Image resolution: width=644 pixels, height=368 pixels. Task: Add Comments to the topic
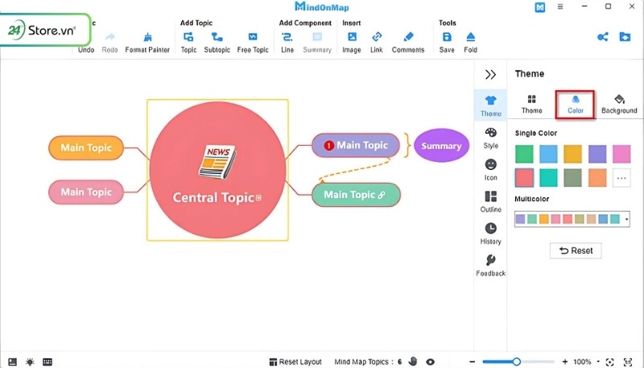408,43
